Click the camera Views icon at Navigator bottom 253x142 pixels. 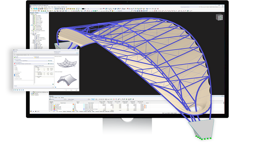point(36,111)
